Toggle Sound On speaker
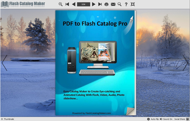 pyautogui.click(x=166, y=119)
